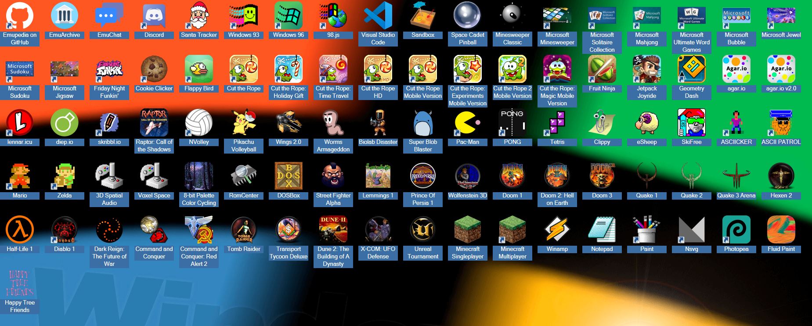This screenshot has height=326, width=812.
Task: Click the Photopea icon
Action: 736,230
